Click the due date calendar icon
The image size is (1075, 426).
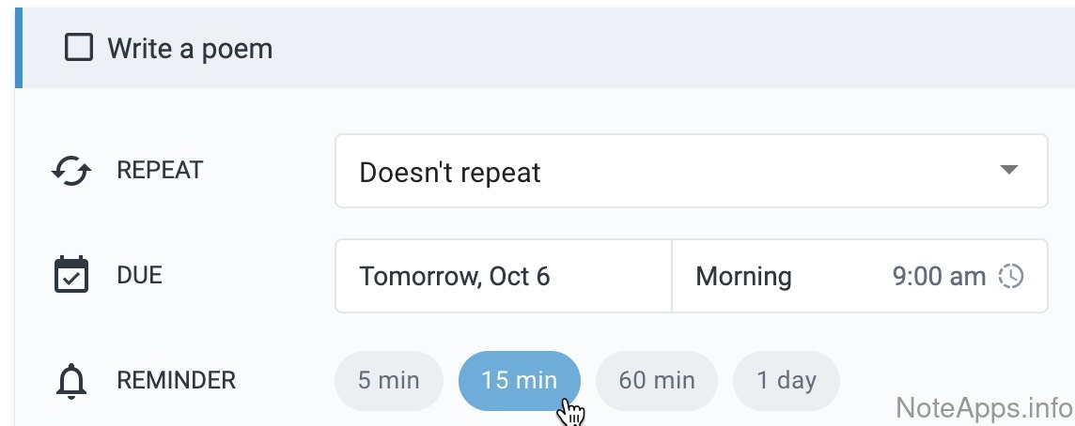pos(71,276)
